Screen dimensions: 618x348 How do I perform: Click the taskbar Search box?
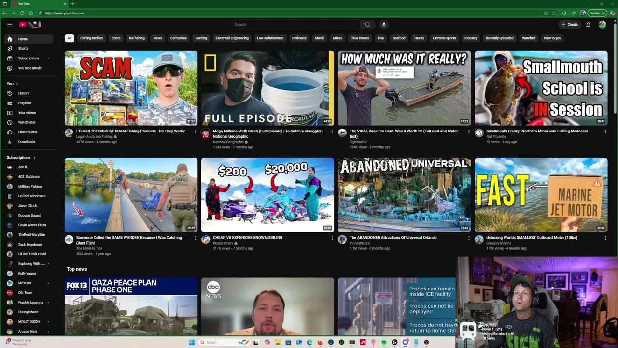(223, 342)
